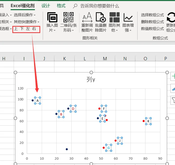Open the chart styles brush button
Screen dimensions: 175x165
point(173,88)
